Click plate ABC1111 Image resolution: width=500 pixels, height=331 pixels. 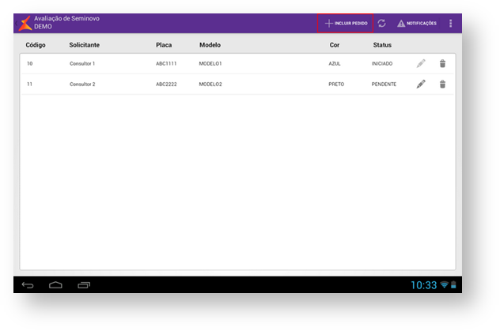[166, 64]
